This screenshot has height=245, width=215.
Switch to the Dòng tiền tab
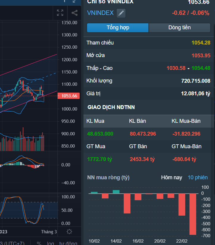tap(180, 28)
